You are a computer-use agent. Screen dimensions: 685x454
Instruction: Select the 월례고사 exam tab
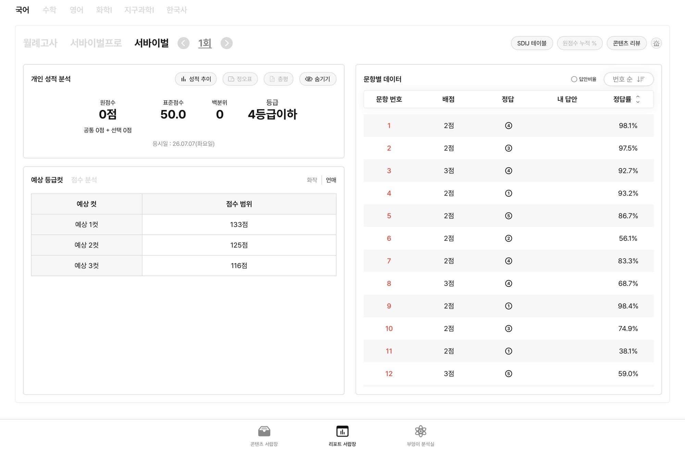(x=40, y=43)
